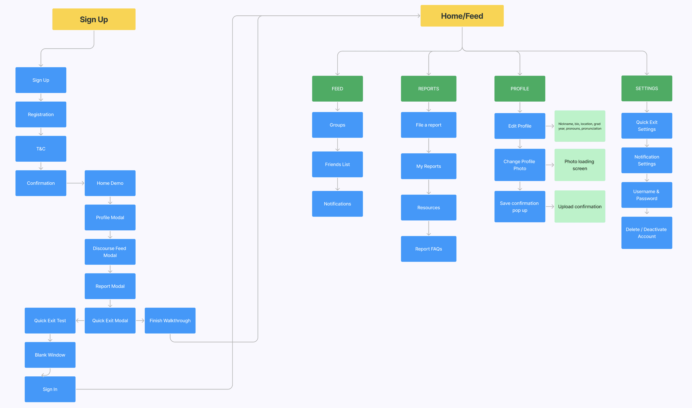Screen dimensions: 692x408
Task: Select the Photo loading screen note
Action: click(580, 165)
